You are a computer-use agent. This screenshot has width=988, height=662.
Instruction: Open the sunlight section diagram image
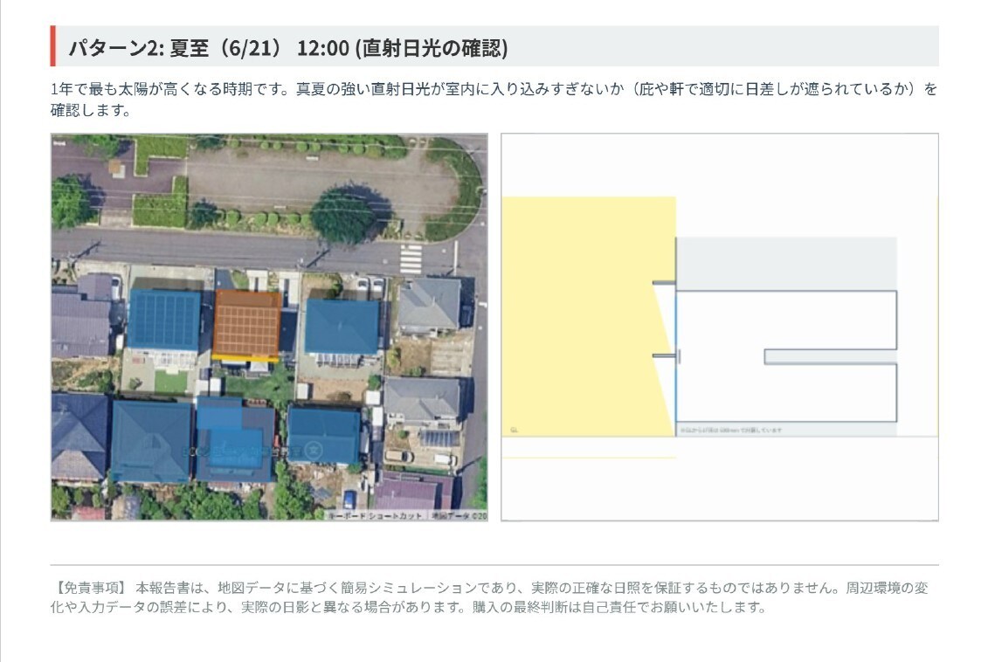click(720, 327)
